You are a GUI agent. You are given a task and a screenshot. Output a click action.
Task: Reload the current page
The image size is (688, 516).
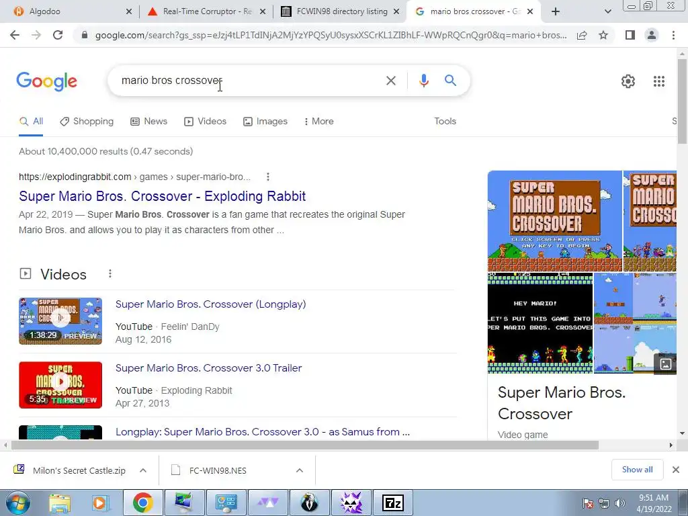(58, 35)
